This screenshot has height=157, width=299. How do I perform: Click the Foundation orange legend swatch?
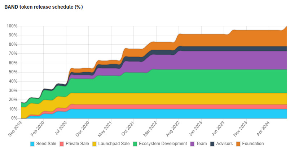click(x=238, y=144)
